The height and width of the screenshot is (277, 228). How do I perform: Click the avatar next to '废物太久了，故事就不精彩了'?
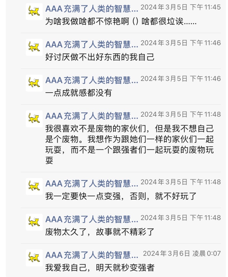pos(34,222)
